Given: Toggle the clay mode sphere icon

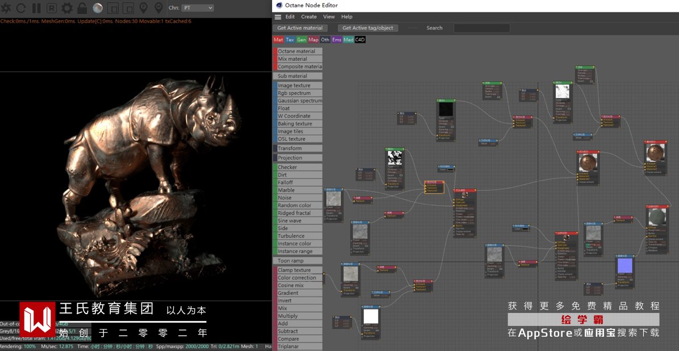Looking at the screenshot, I should [x=98, y=8].
